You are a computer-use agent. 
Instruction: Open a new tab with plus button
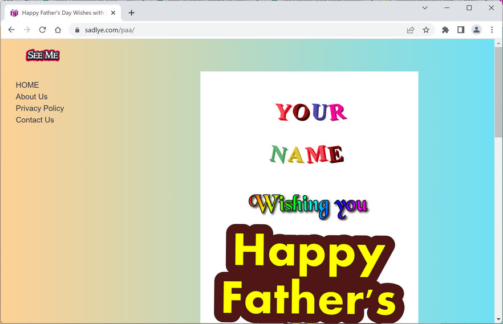click(131, 13)
